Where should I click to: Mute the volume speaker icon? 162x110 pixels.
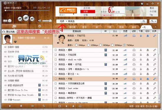pyautogui.click(x=39, y=21)
